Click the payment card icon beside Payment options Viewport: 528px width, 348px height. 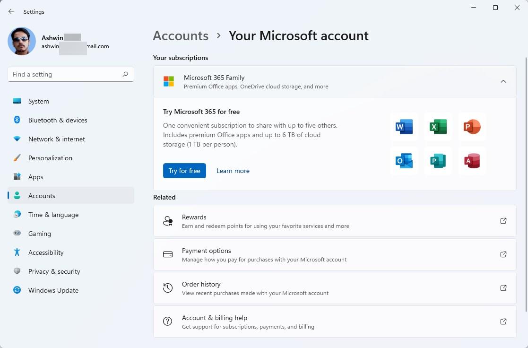point(167,254)
